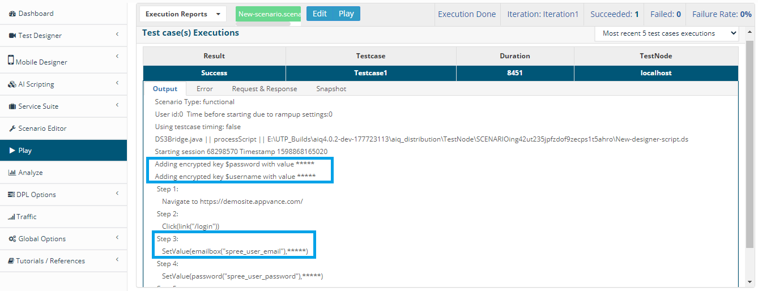This screenshot has width=758, height=291.
Task: Open the Global Options gears icon
Action: coord(12,239)
